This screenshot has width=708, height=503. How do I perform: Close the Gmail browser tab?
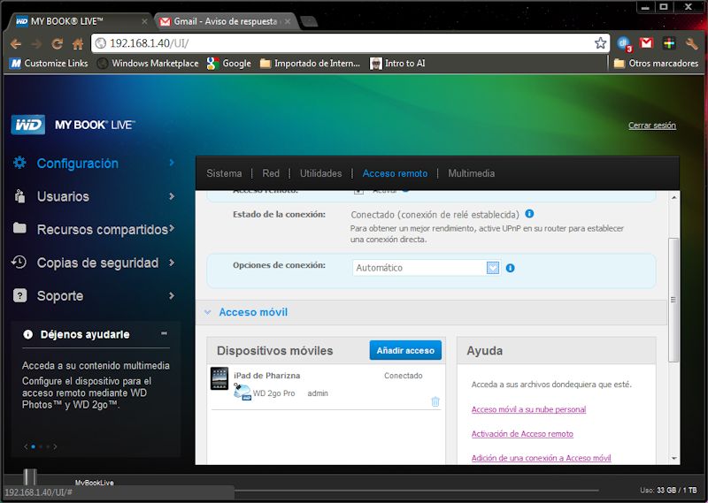287,21
